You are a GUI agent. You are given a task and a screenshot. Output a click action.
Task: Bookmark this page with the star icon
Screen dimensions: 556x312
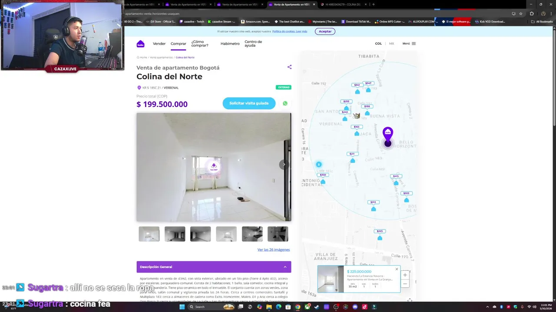point(521,13)
